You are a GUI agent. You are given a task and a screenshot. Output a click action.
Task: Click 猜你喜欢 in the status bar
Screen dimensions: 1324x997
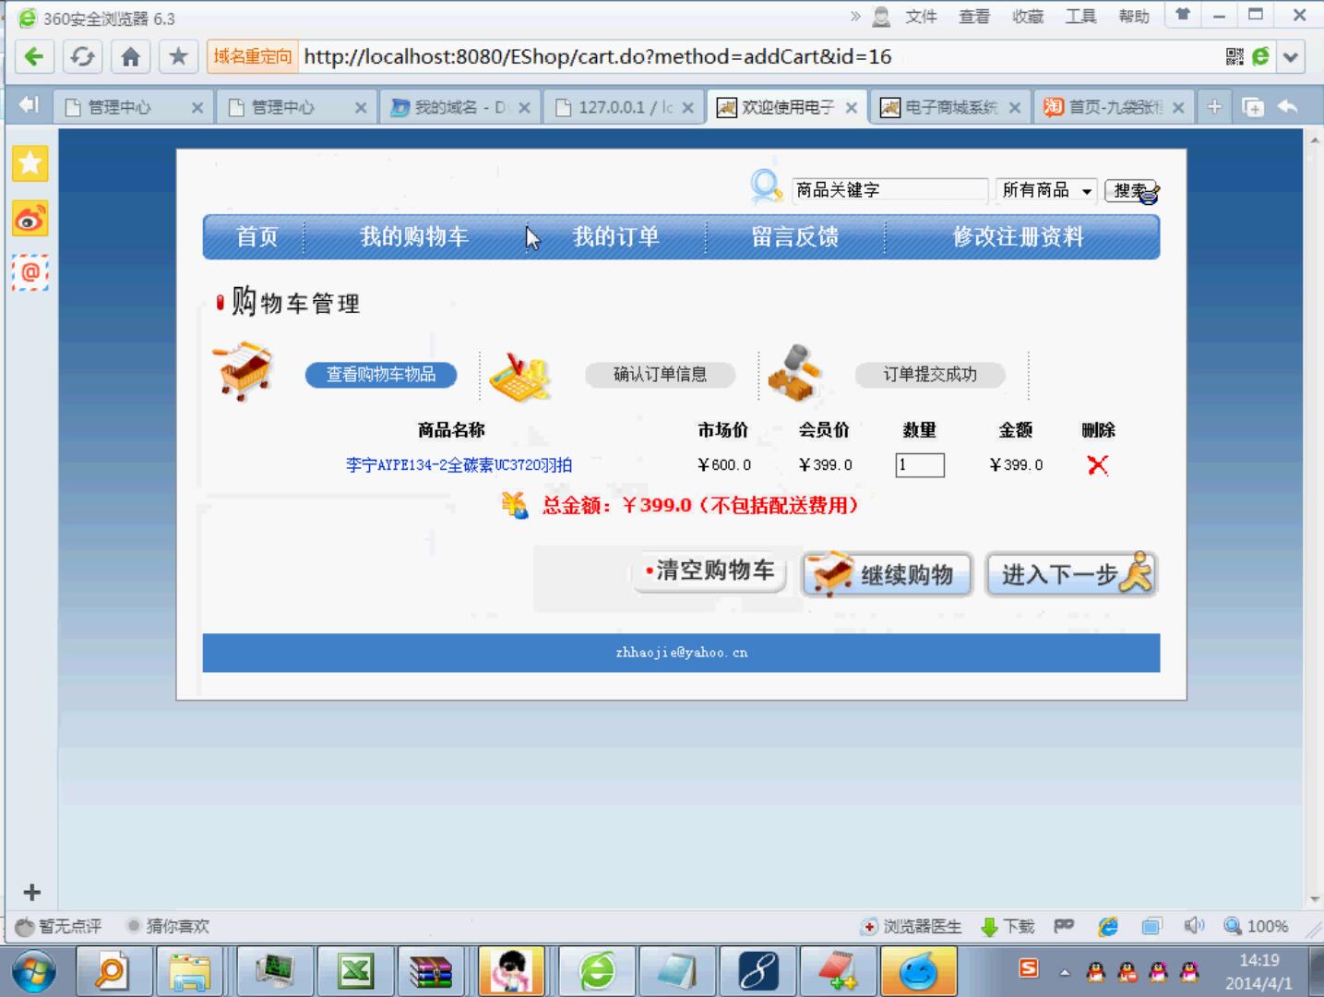[x=169, y=926]
